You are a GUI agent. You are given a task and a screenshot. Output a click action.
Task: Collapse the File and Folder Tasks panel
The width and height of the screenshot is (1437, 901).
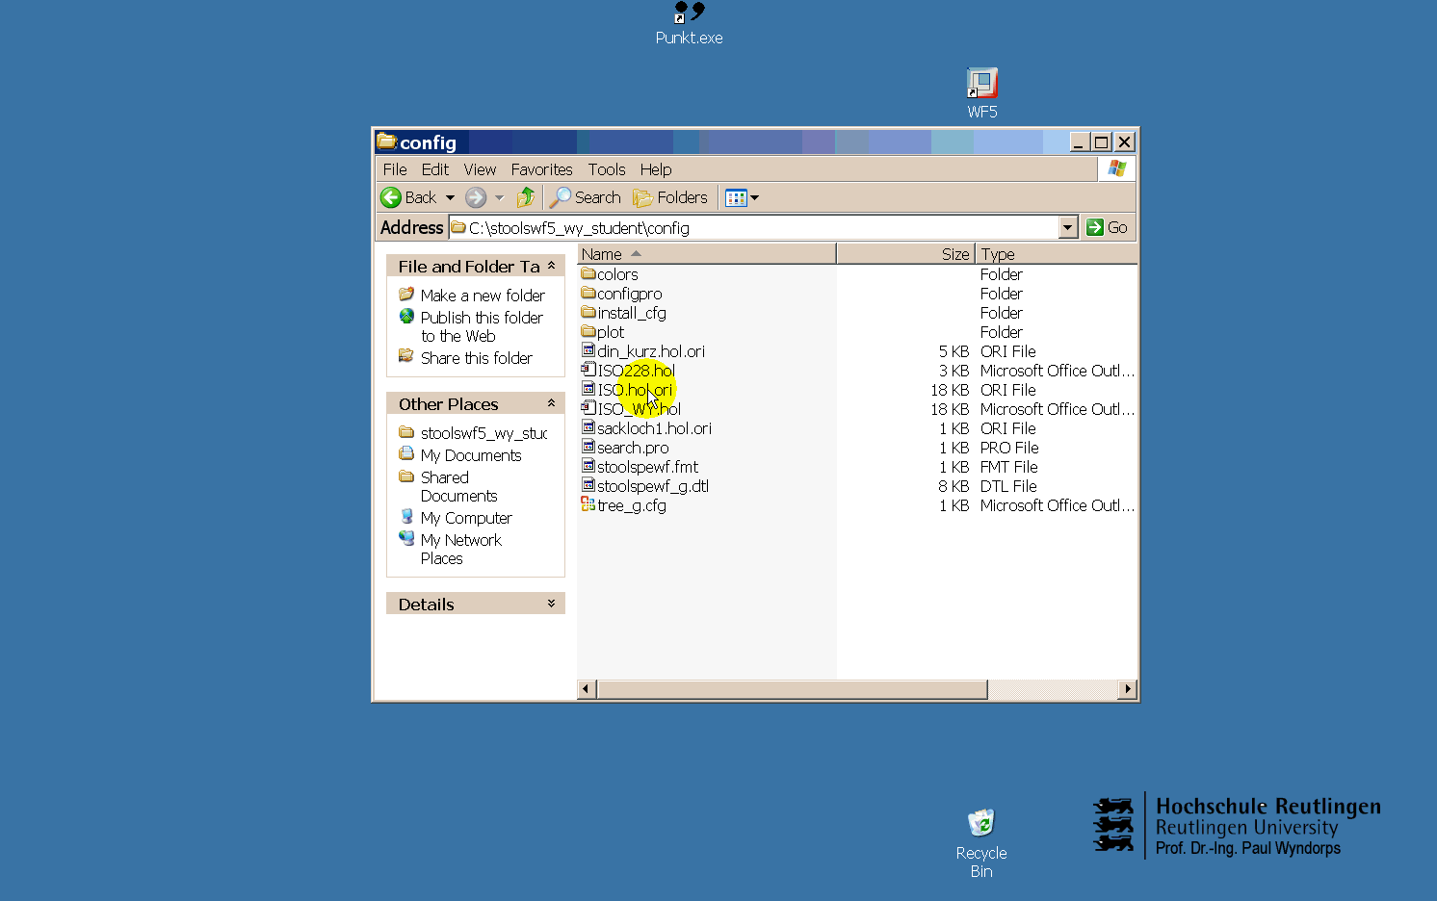point(551,266)
